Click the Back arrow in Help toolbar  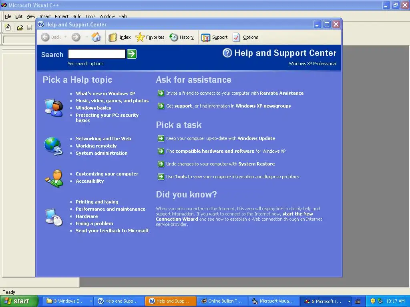pos(45,37)
